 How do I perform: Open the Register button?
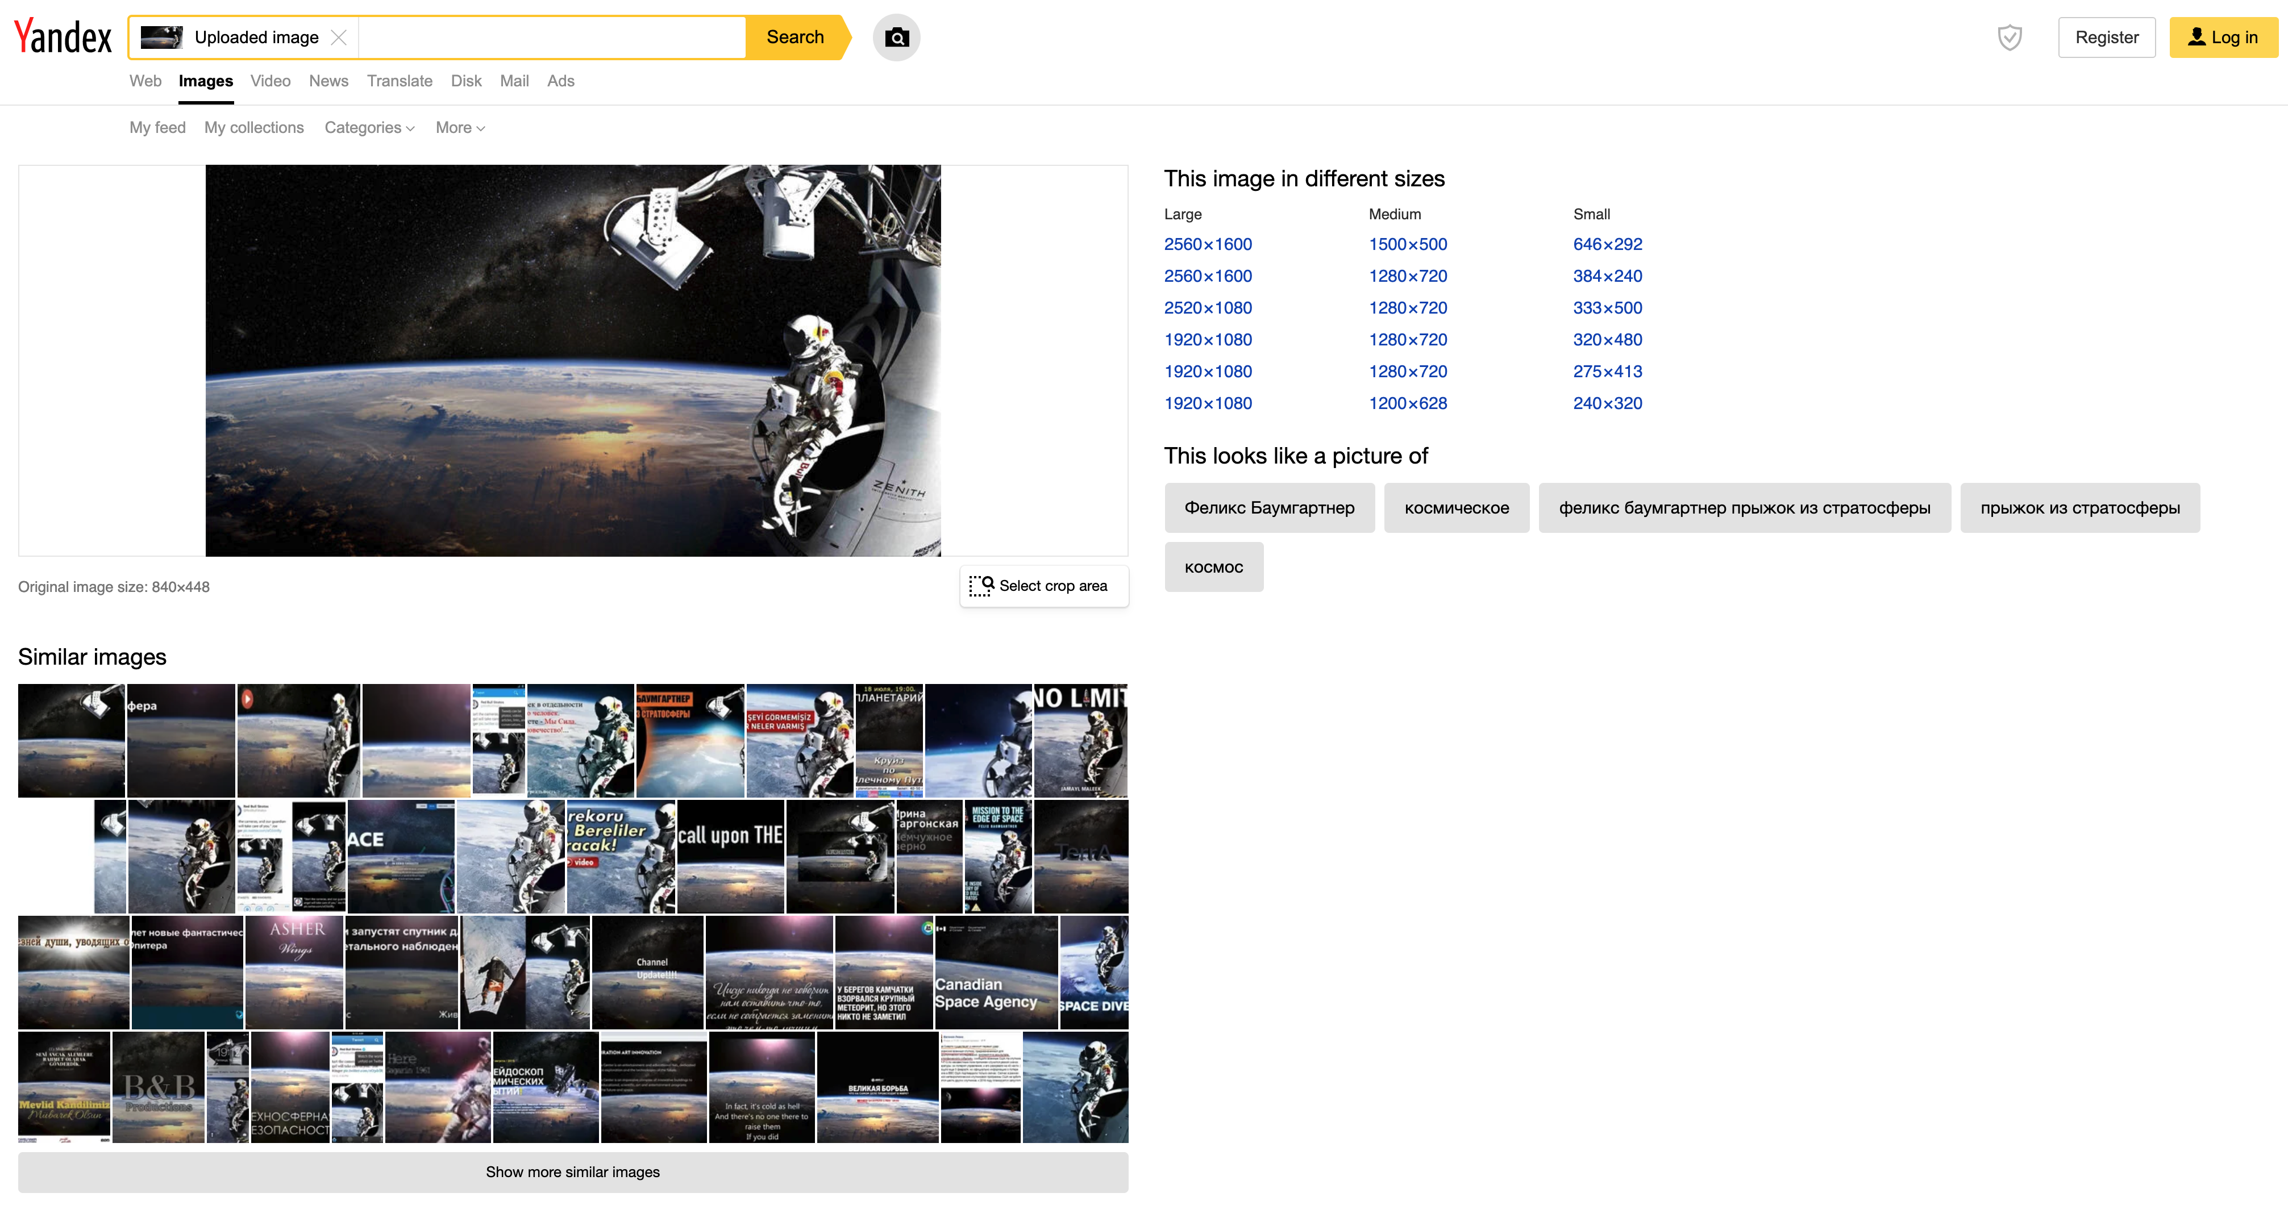[x=2106, y=37]
